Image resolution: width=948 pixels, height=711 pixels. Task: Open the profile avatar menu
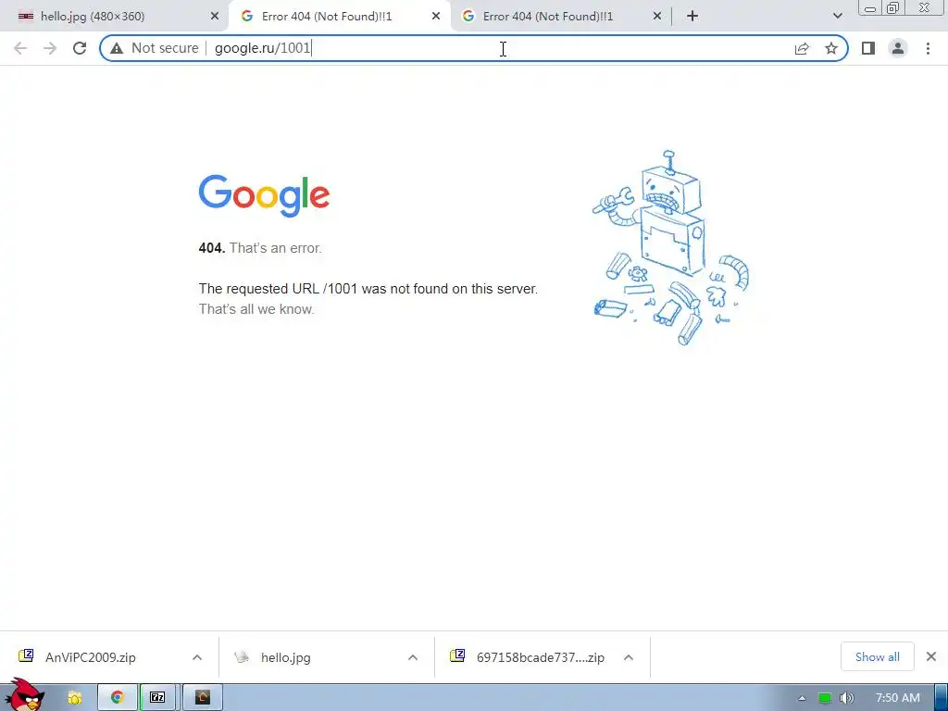898,48
